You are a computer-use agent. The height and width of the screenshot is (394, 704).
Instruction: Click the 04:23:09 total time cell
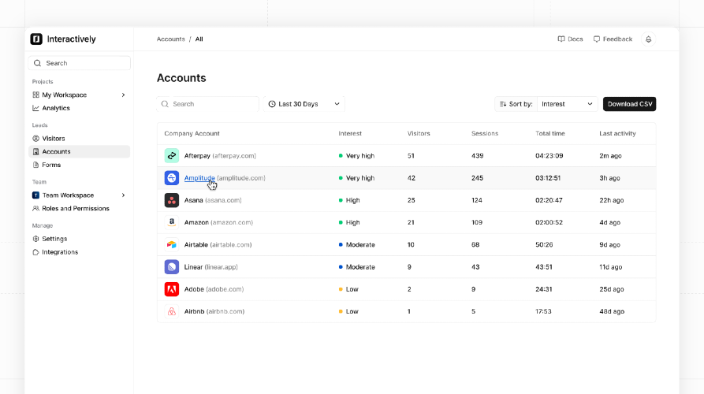549,156
